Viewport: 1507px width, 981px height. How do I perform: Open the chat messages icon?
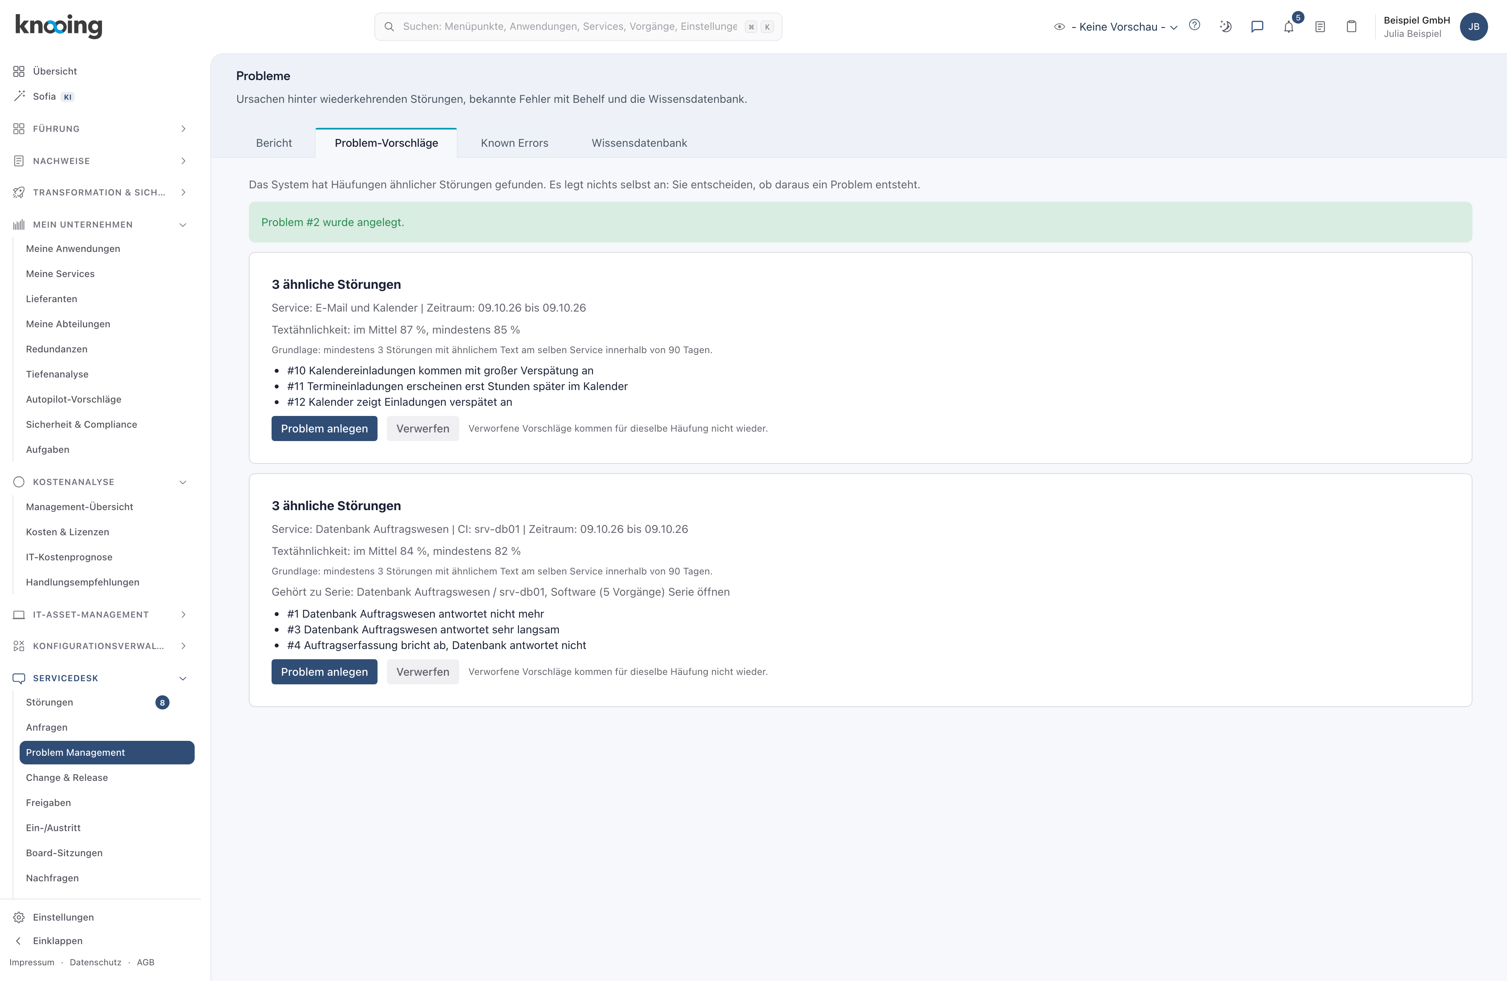[x=1257, y=27]
